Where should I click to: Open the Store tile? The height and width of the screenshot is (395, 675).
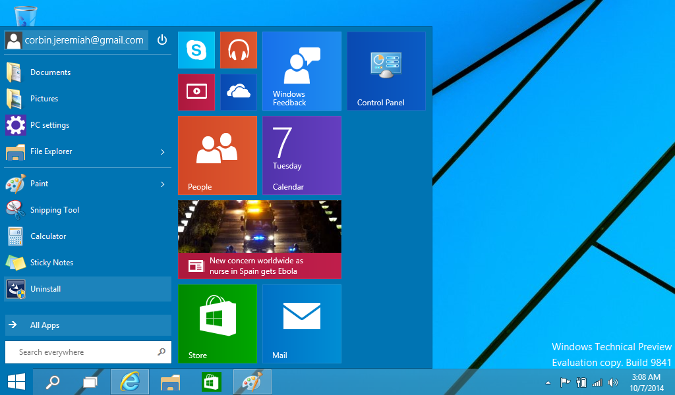pos(218,324)
